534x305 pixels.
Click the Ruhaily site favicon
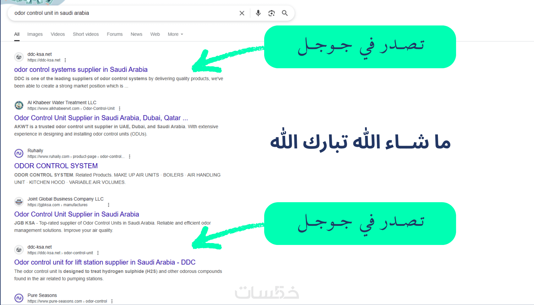(x=19, y=153)
